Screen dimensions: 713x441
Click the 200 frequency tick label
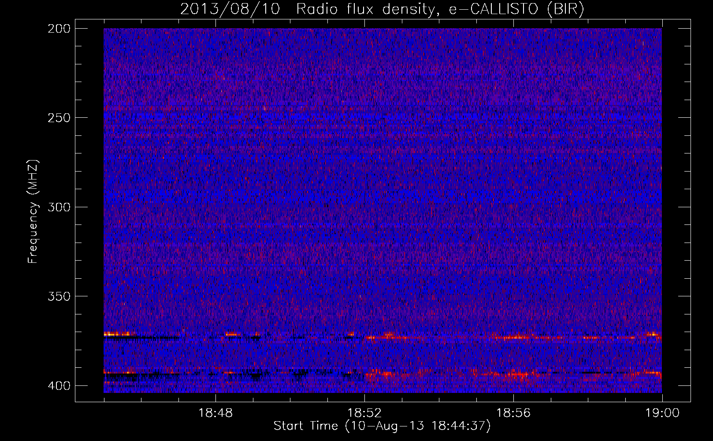coord(59,29)
